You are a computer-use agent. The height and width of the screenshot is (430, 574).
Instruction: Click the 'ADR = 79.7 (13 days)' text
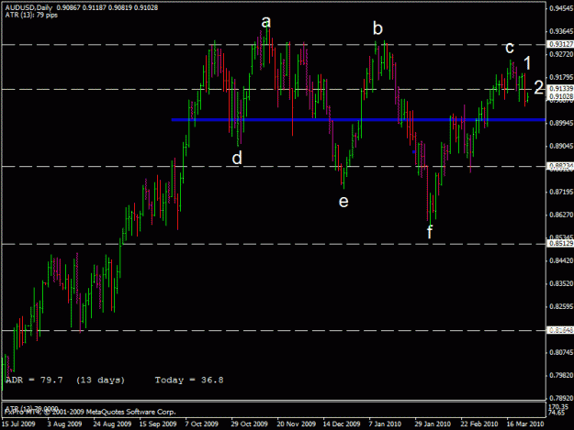tap(65, 380)
